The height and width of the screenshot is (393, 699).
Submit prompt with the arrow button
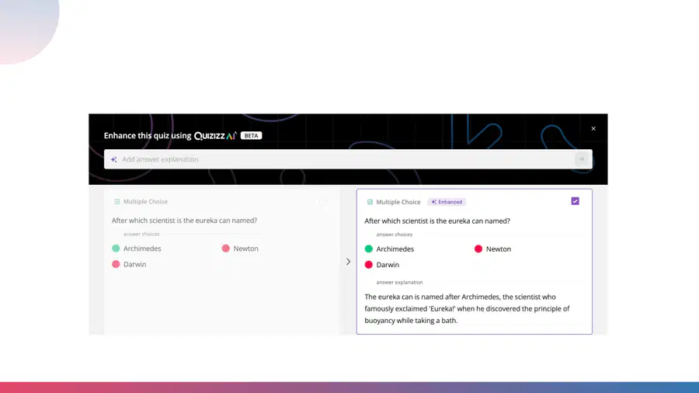click(x=582, y=159)
